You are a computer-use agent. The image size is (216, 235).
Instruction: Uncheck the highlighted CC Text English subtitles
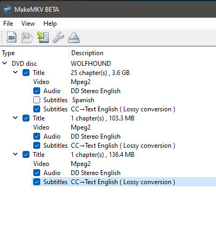click(36, 182)
